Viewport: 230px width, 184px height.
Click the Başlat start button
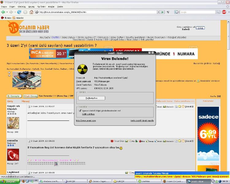coord(10,181)
